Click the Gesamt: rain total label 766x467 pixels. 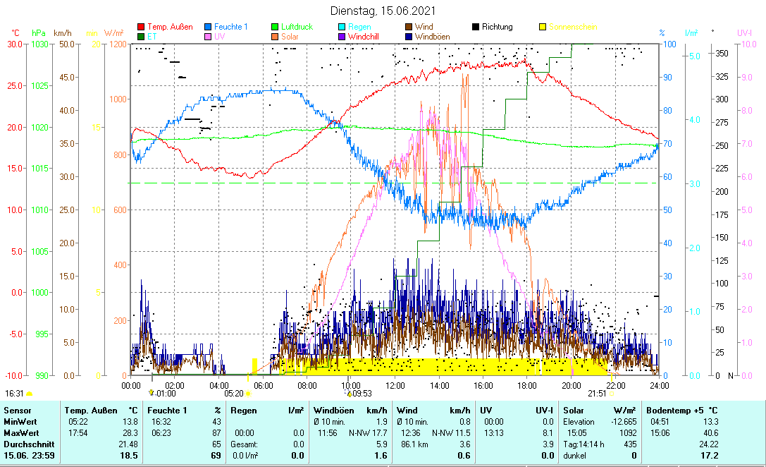245,444
